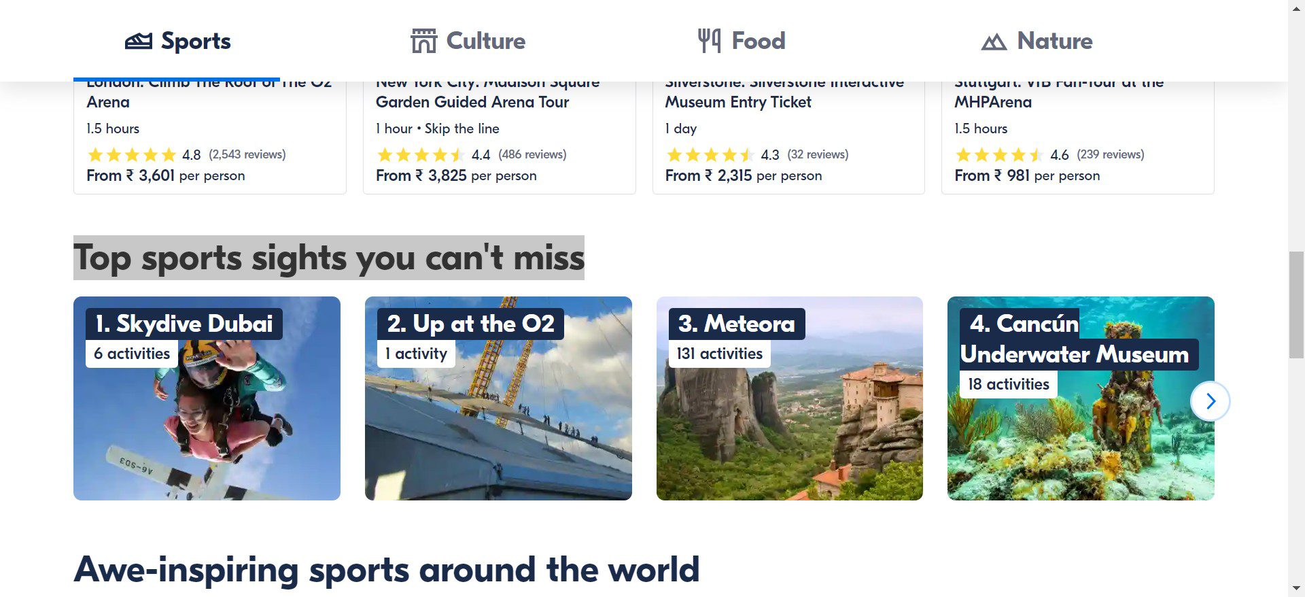1305x597 pixels.
Task: Switch to the Culture tab
Action: [485, 41]
